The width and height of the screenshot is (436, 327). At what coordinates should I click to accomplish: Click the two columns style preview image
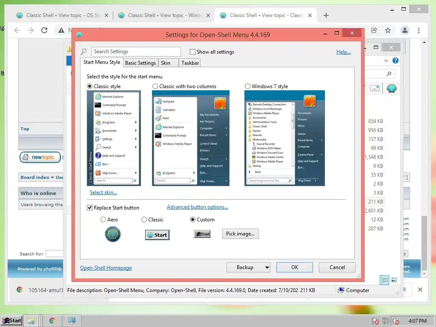point(190,138)
